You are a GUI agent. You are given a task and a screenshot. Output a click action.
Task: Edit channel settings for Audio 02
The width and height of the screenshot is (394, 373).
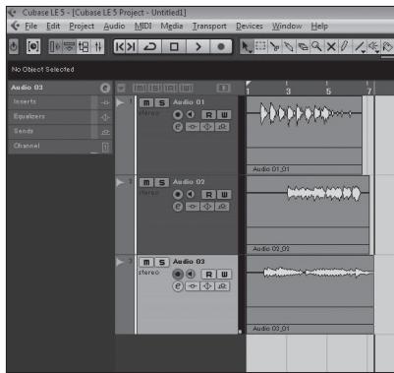coord(178,207)
